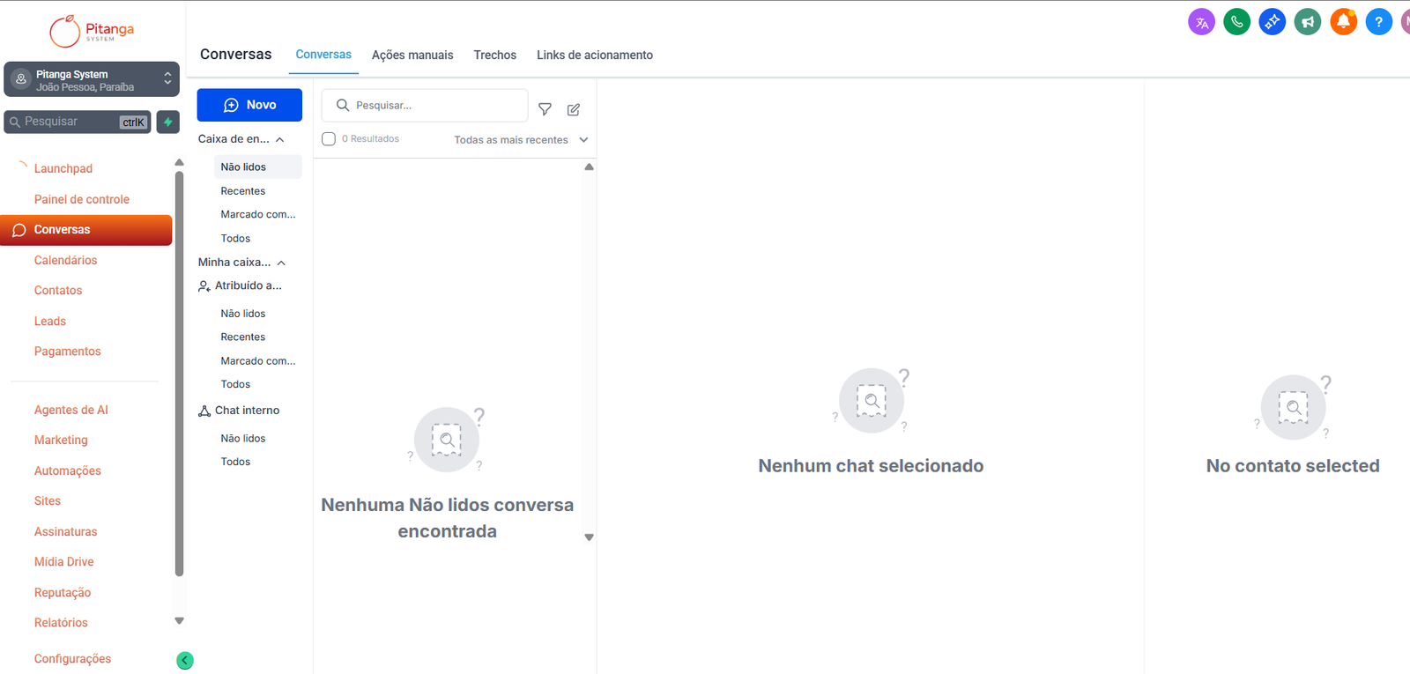Viewport: 1410px width, 674px height.
Task: Go to Calendários in the sidebar
Action: 65,260
